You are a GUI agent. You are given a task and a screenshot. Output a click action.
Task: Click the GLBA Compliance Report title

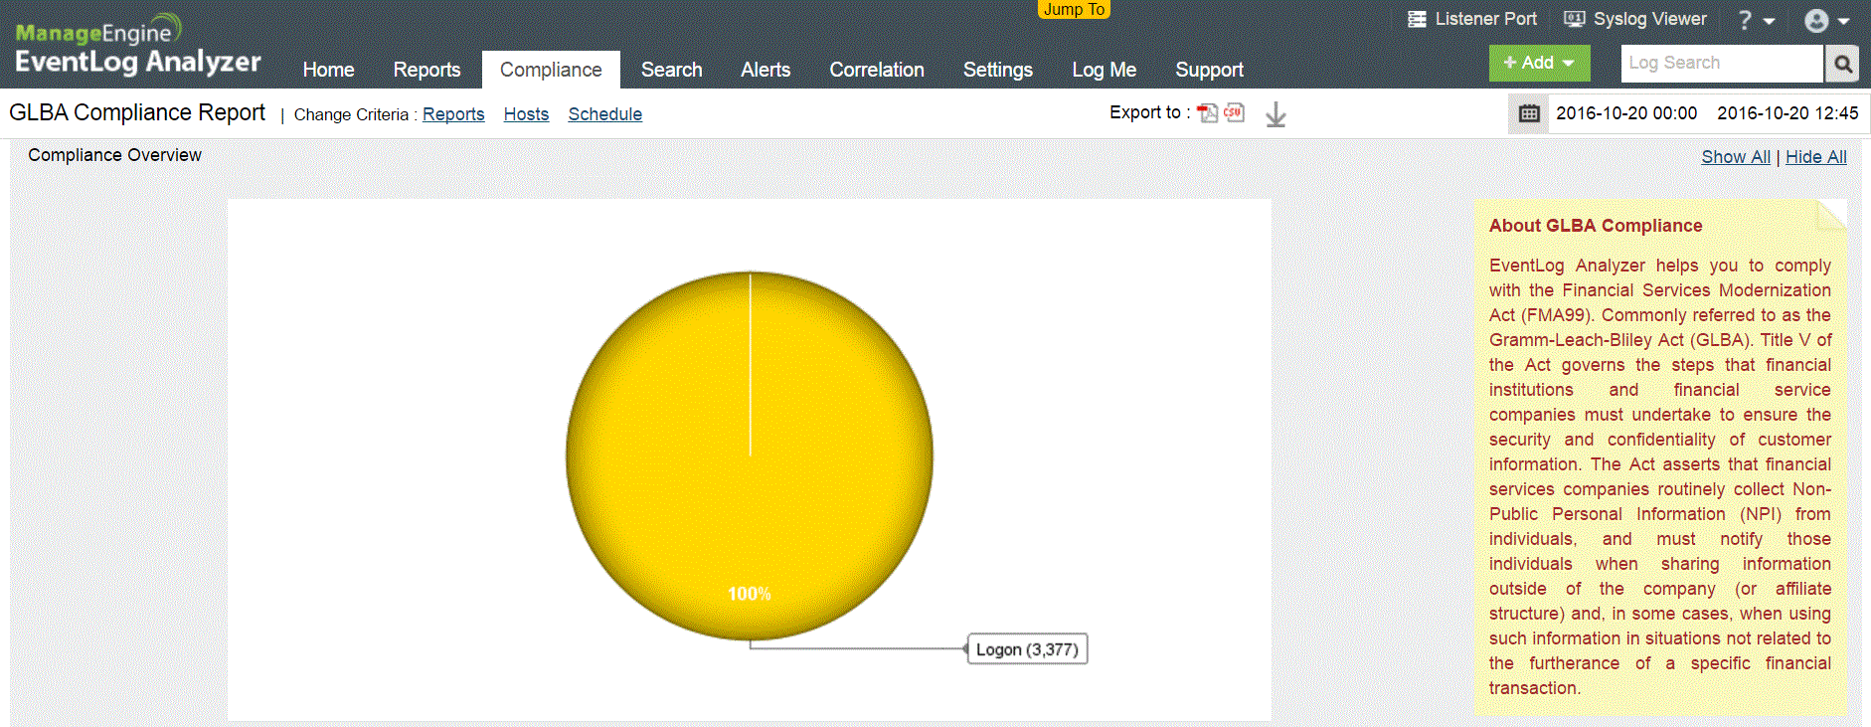tap(137, 112)
